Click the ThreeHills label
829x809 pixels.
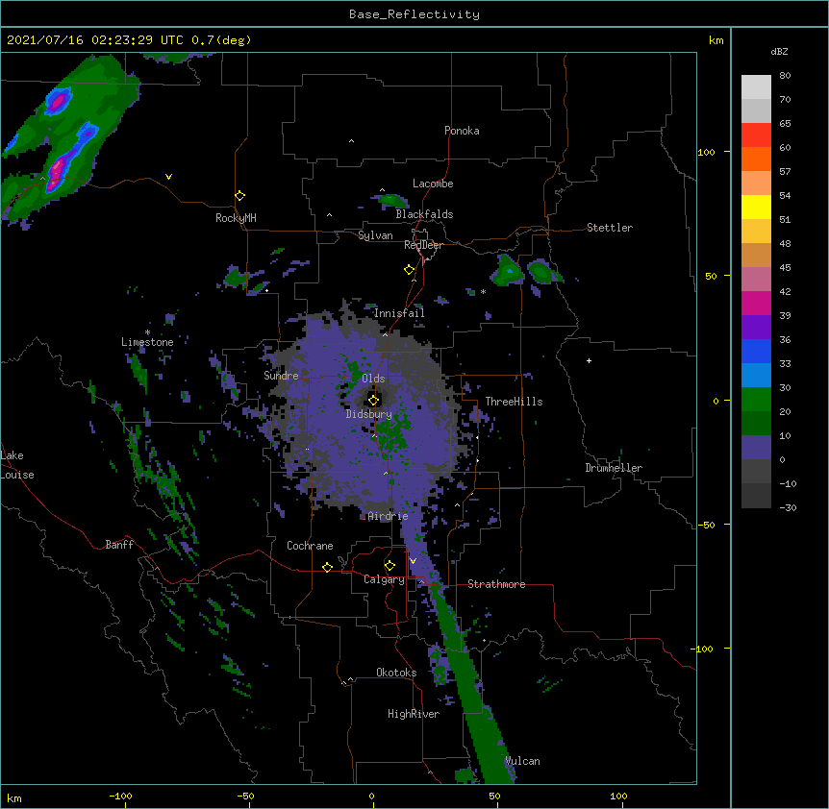[514, 402]
